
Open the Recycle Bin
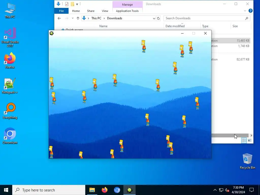click(247, 161)
